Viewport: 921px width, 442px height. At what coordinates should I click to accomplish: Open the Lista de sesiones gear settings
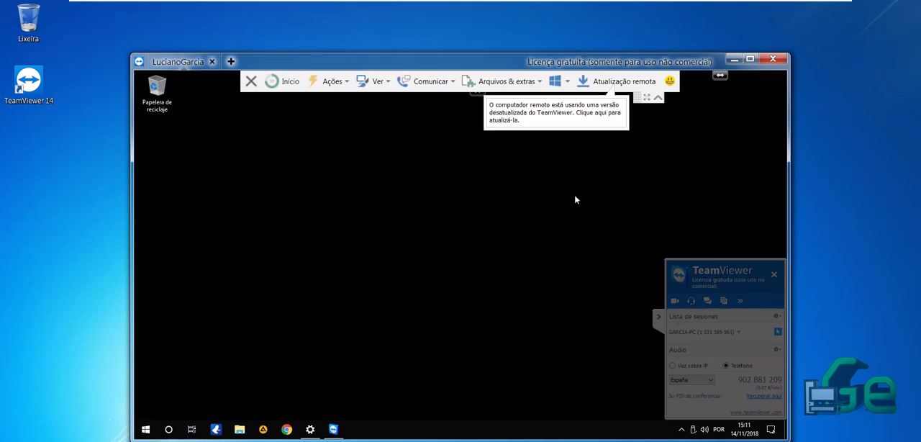[777, 316]
